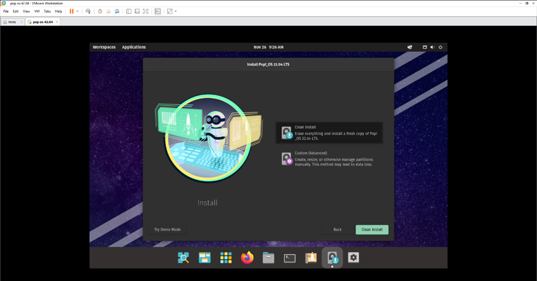Open the clock and calendar in top bar

pyautogui.click(x=268, y=47)
